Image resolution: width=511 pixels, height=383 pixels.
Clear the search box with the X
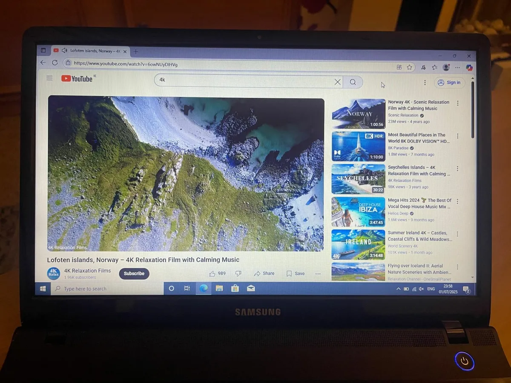click(338, 82)
